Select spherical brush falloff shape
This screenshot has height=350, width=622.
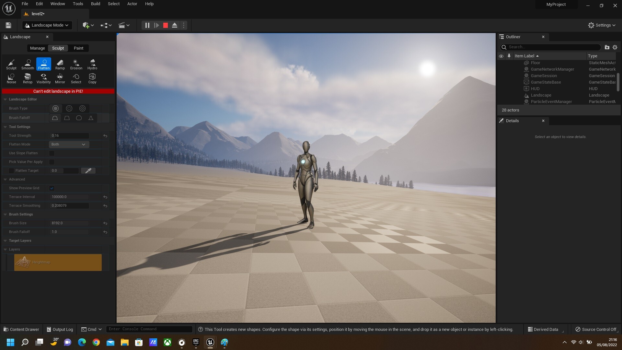point(79,118)
